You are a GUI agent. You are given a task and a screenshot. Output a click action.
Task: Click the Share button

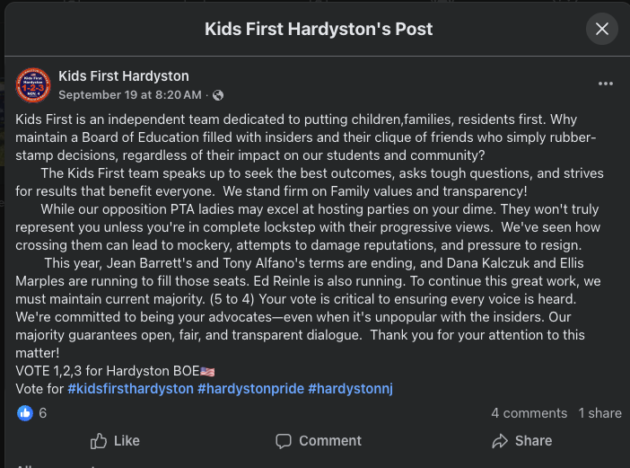click(521, 440)
